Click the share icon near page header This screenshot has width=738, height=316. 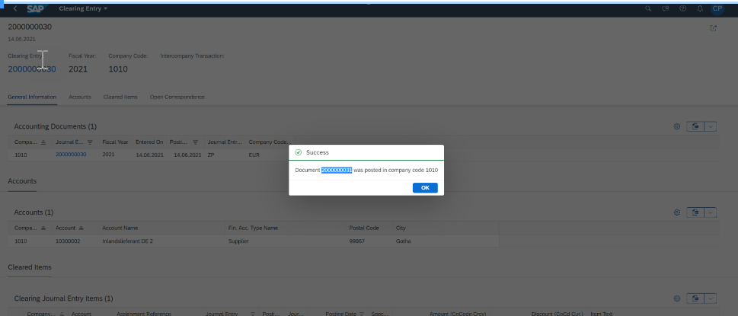(714, 28)
